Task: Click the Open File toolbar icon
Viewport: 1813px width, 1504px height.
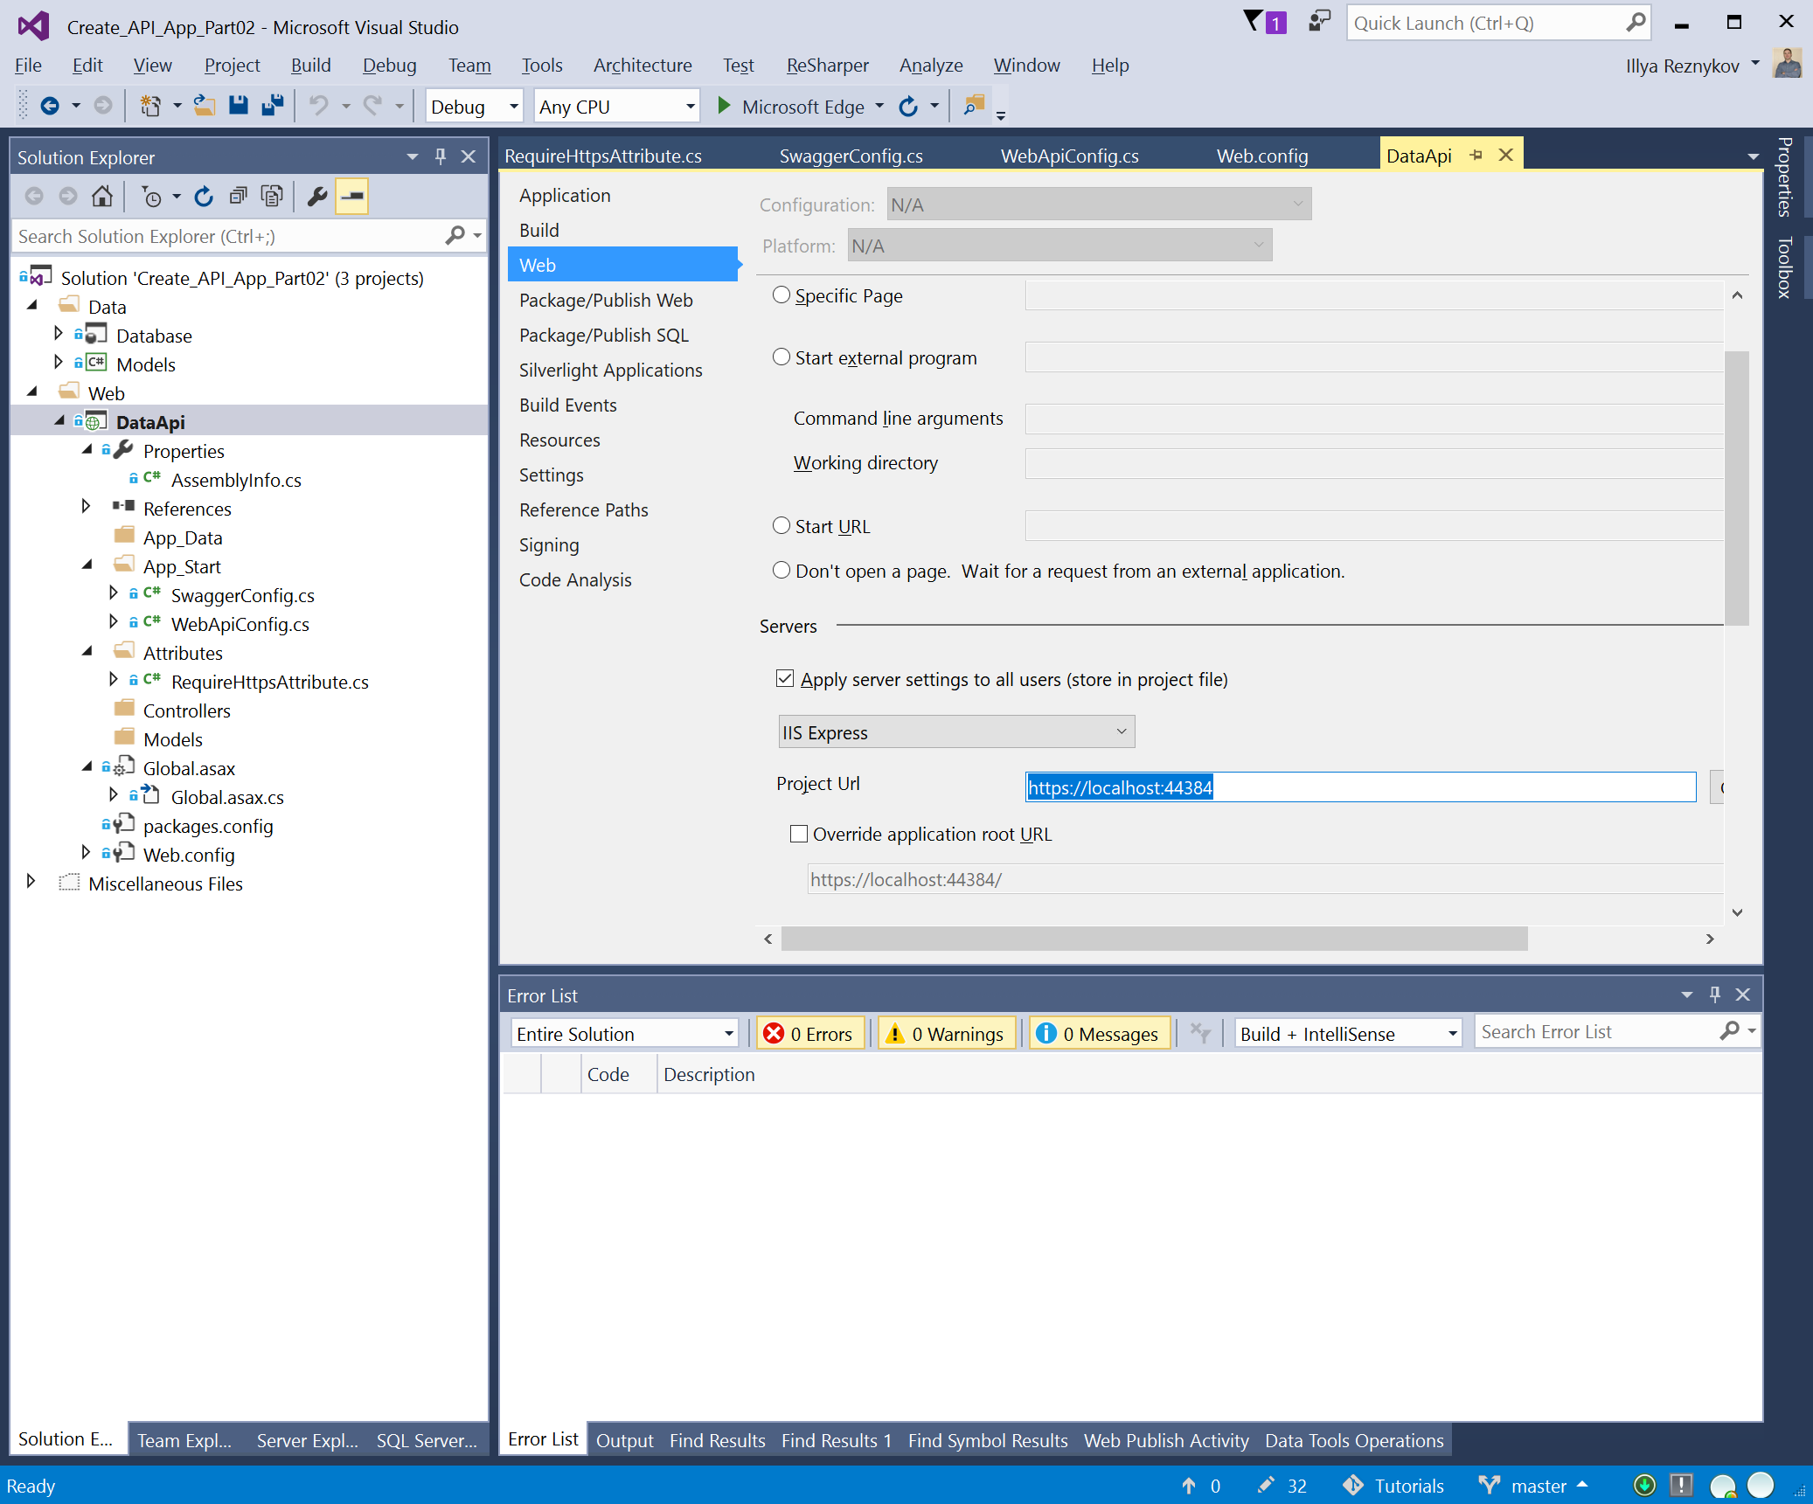Action: (x=205, y=106)
